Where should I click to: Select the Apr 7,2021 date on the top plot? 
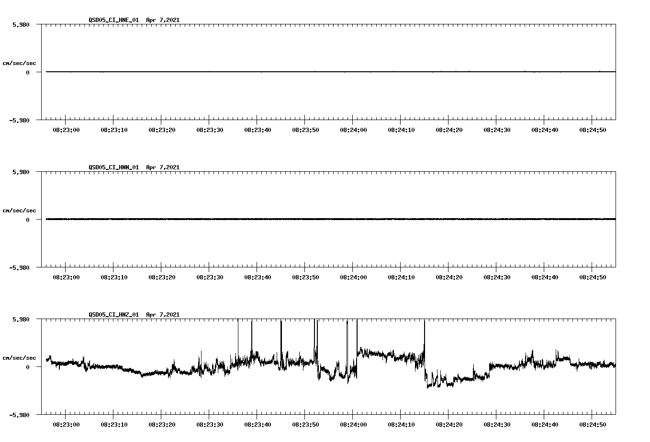tap(163, 21)
